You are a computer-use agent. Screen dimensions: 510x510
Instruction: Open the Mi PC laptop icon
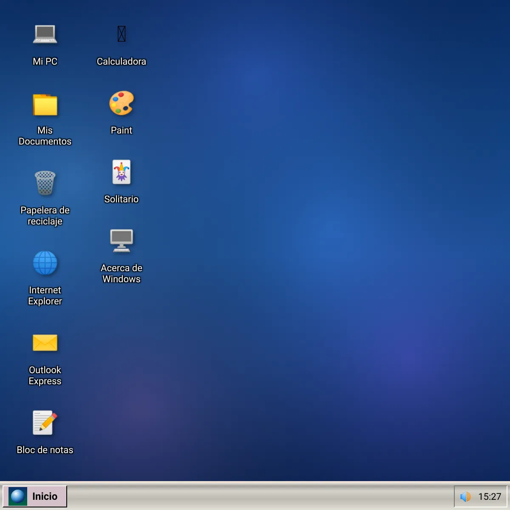click(45, 34)
